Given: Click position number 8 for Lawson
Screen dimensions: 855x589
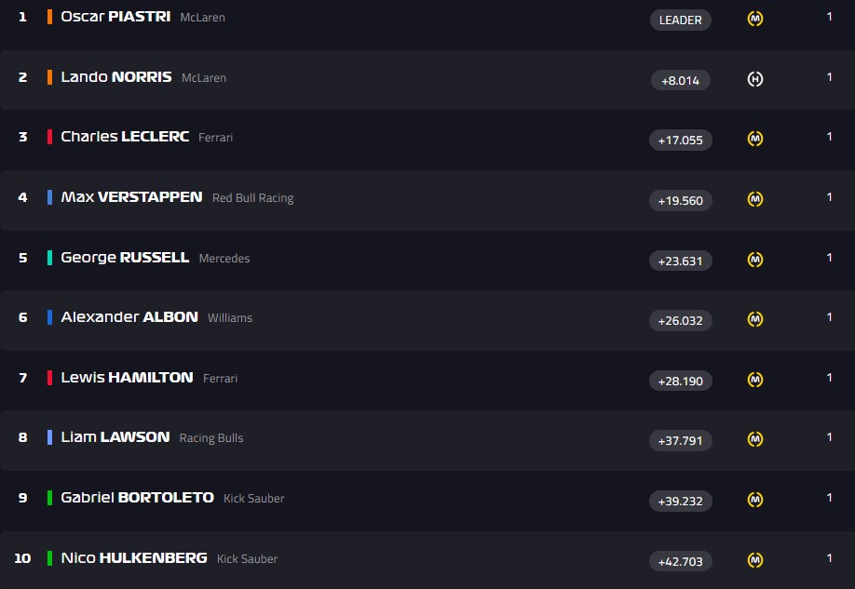Looking at the screenshot, I should click(23, 437).
